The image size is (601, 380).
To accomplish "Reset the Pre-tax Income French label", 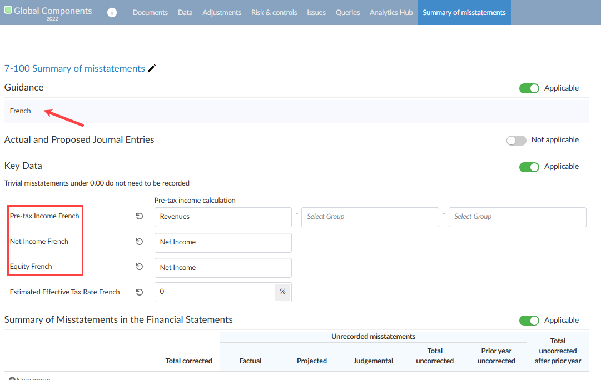I will (x=140, y=216).
